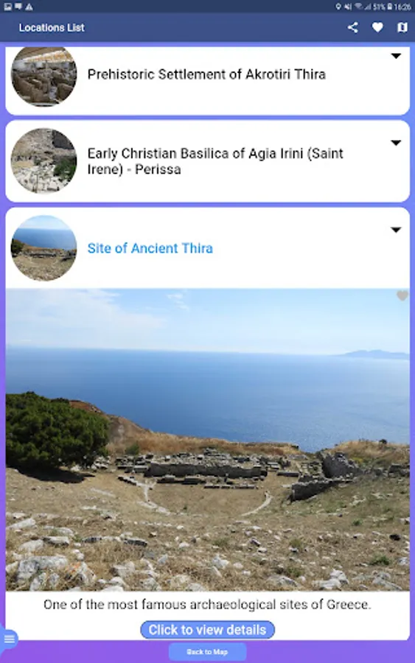The width and height of the screenshot is (415, 663).
Task: Tap the location status bar icon
Action: click(338, 7)
